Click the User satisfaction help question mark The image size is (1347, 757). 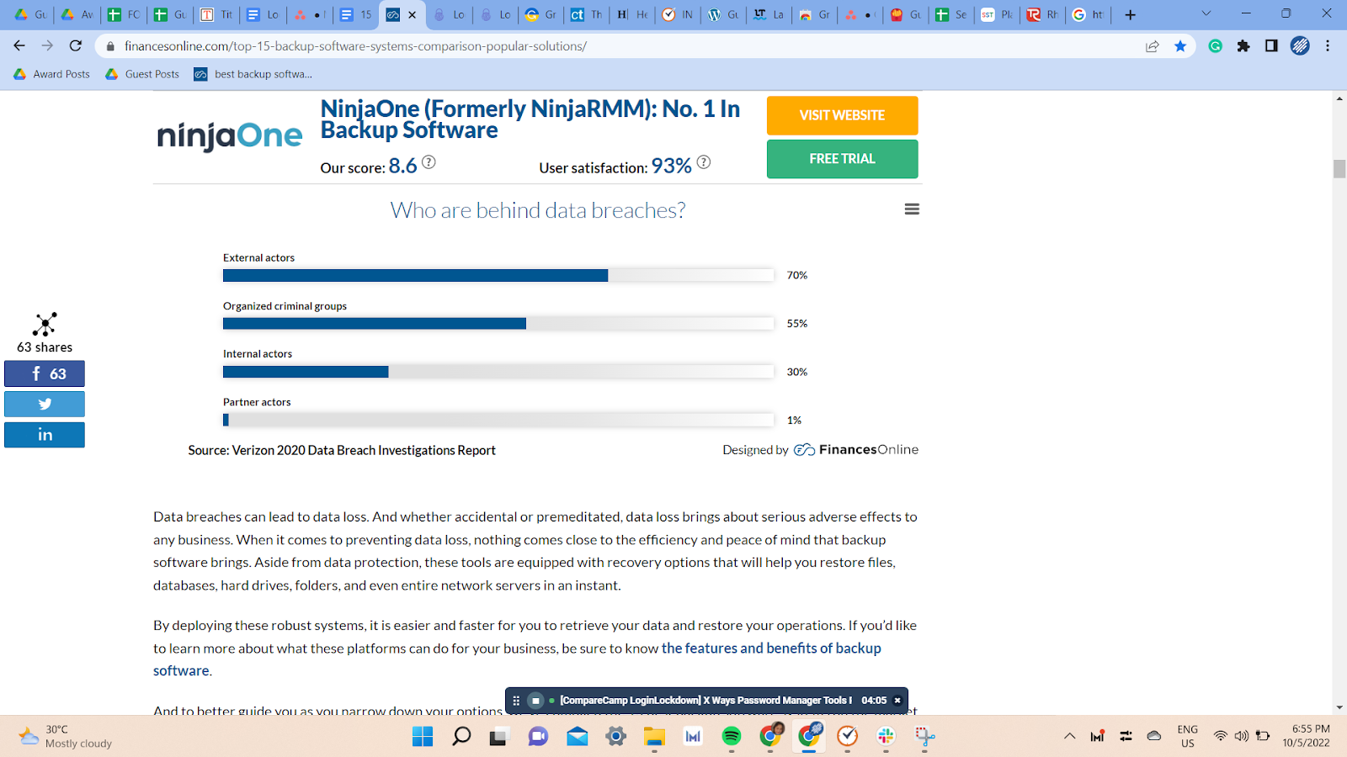[x=704, y=162]
